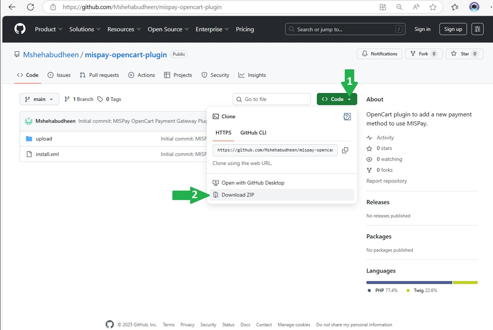This screenshot has width=493, height=330.
Task: Toggle the green Code dropdown button
Action: (x=337, y=99)
